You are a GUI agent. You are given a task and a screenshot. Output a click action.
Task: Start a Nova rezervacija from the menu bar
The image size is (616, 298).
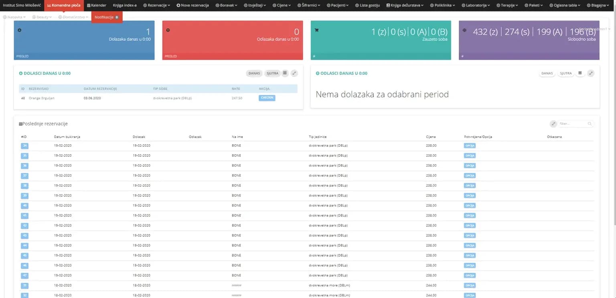(x=192, y=5)
